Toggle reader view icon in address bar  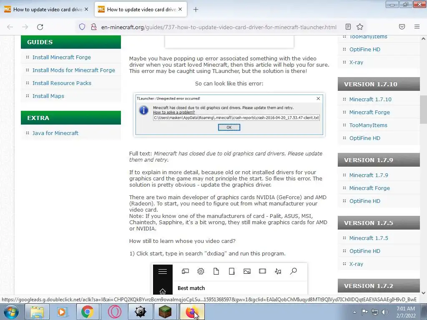point(348,27)
